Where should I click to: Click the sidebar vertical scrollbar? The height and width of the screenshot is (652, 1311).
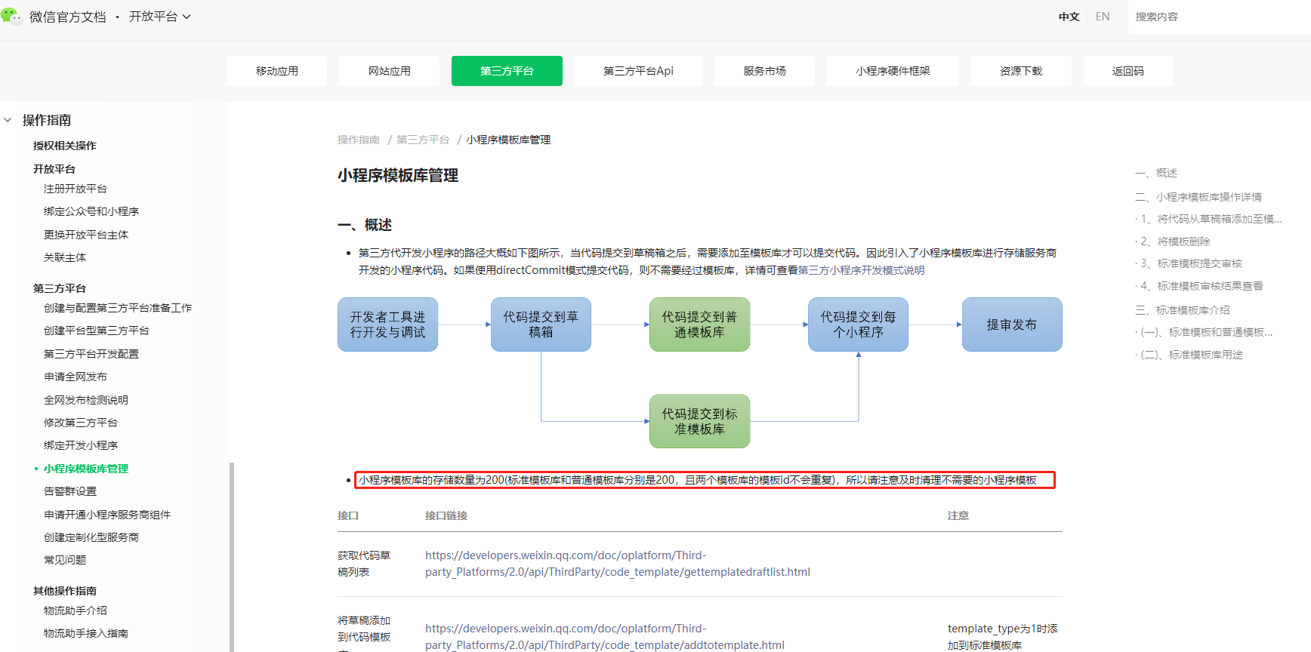pyautogui.click(x=232, y=557)
